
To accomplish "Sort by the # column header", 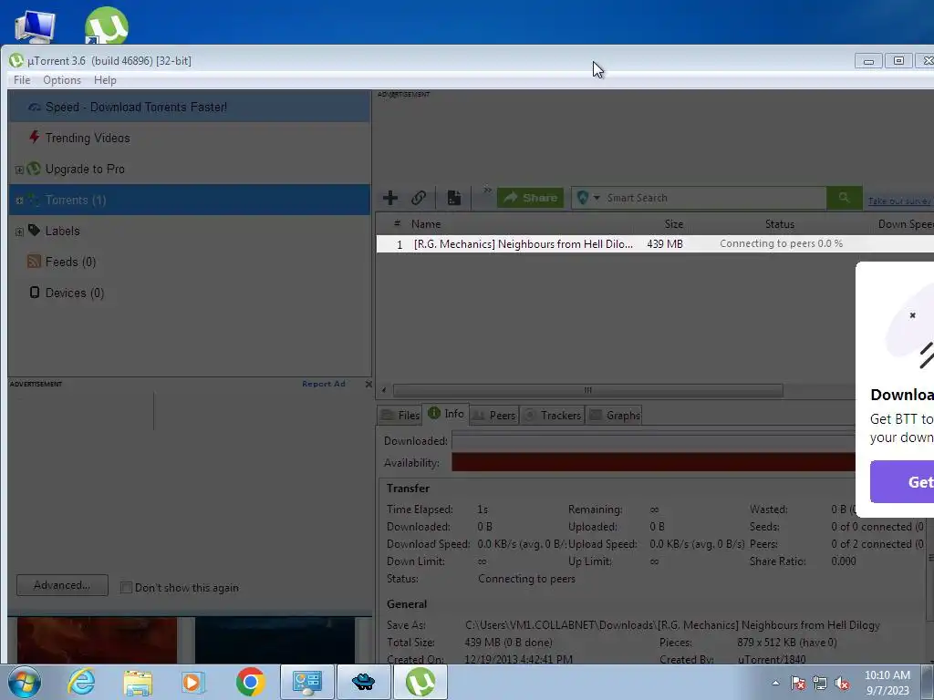I will (x=398, y=224).
